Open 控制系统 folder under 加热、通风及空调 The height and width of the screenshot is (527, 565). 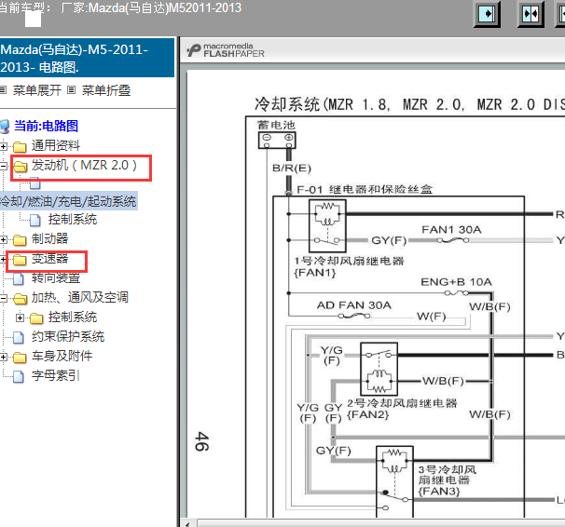(73, 317)
